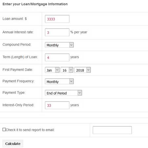Expand the first payment month dropdown (Jan)
Viewport: 148px width, 148px height.
tap(52, 70)
